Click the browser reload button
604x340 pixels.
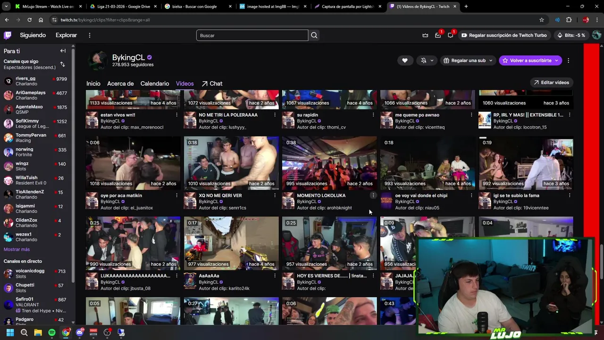[29, 20]
